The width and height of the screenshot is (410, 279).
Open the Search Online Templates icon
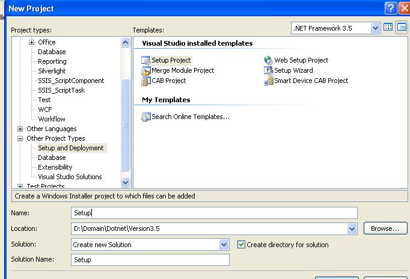[x=145, y=117]
